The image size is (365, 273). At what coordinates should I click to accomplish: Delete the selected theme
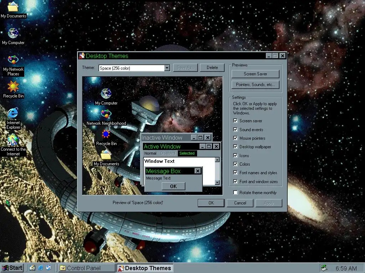pos(212,68)
